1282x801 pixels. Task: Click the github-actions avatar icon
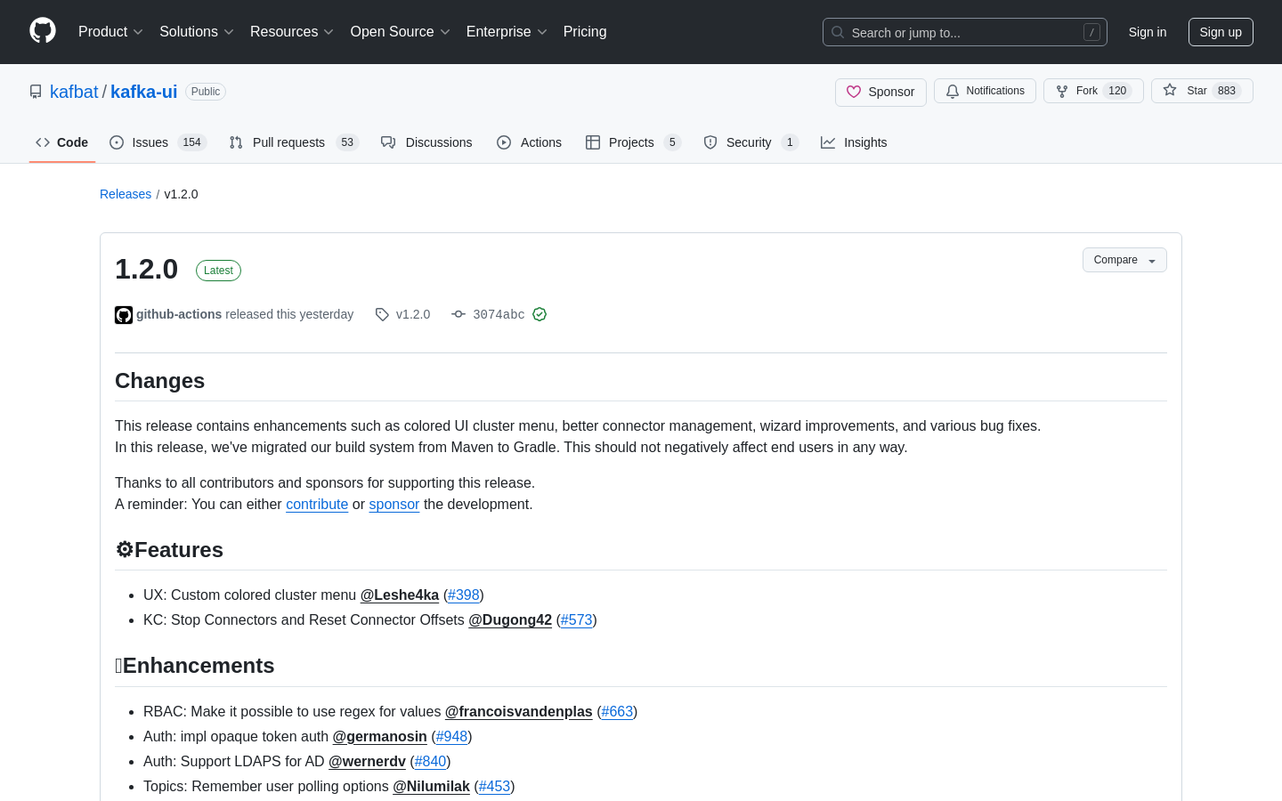(x=124, y=315)
